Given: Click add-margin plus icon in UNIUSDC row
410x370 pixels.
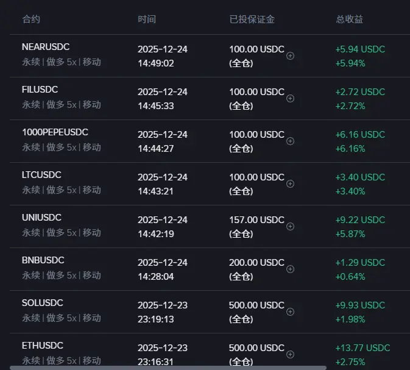Looking at the screenshot, I should click(290, 226).
